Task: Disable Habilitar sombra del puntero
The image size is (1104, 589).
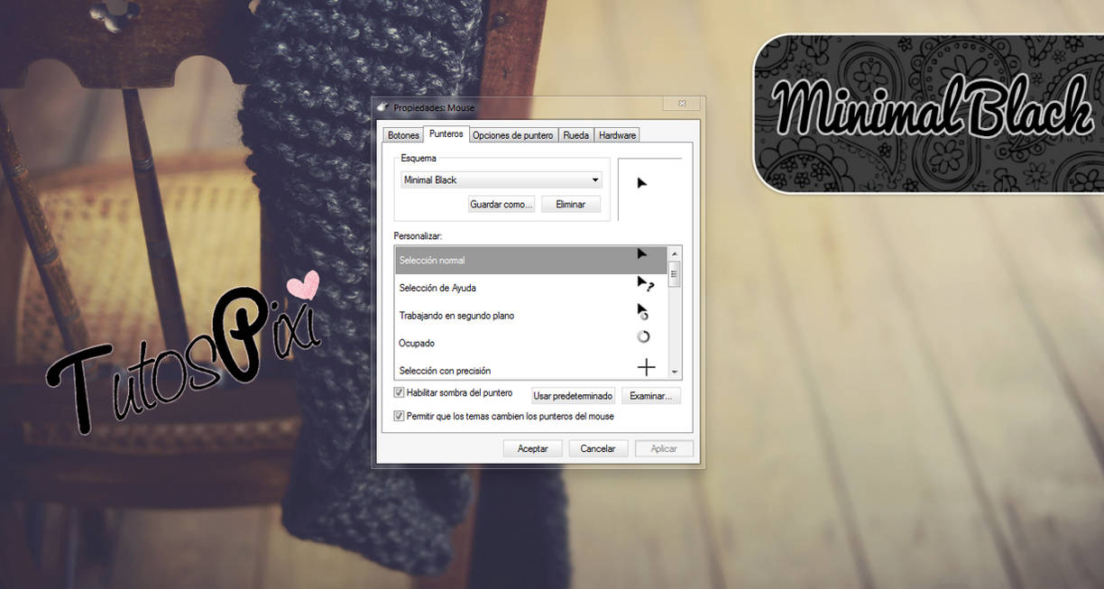Action: pos(399,392)
